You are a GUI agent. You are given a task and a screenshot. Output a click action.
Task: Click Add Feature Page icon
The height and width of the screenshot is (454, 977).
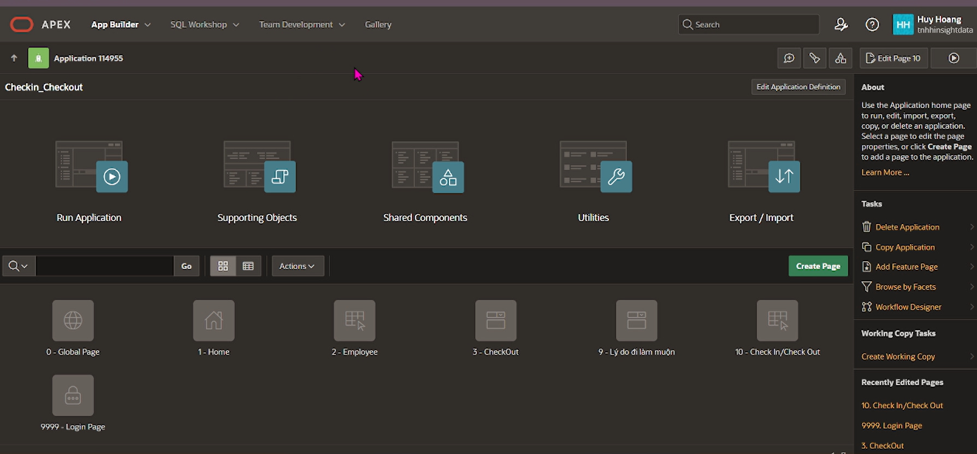(x=867, y=267)
